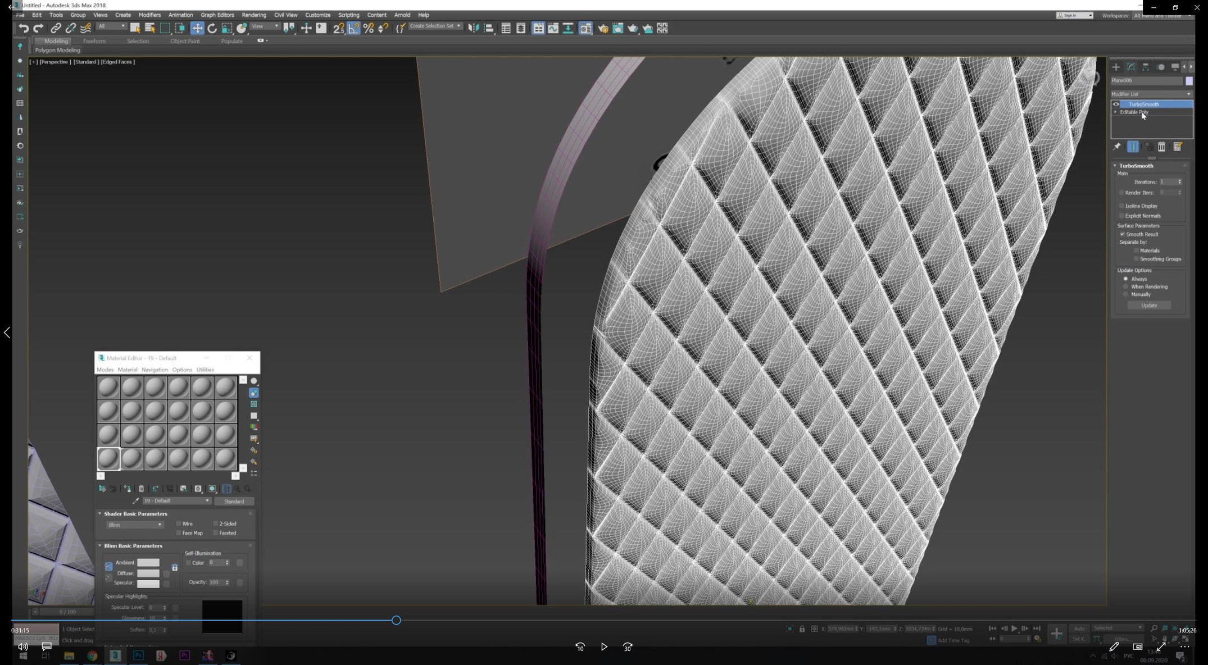Image resolution: width=1208 pixels, height=665 pixels.
Task: Open Chrome from the Windows taskbar
Action: point(92,655)
